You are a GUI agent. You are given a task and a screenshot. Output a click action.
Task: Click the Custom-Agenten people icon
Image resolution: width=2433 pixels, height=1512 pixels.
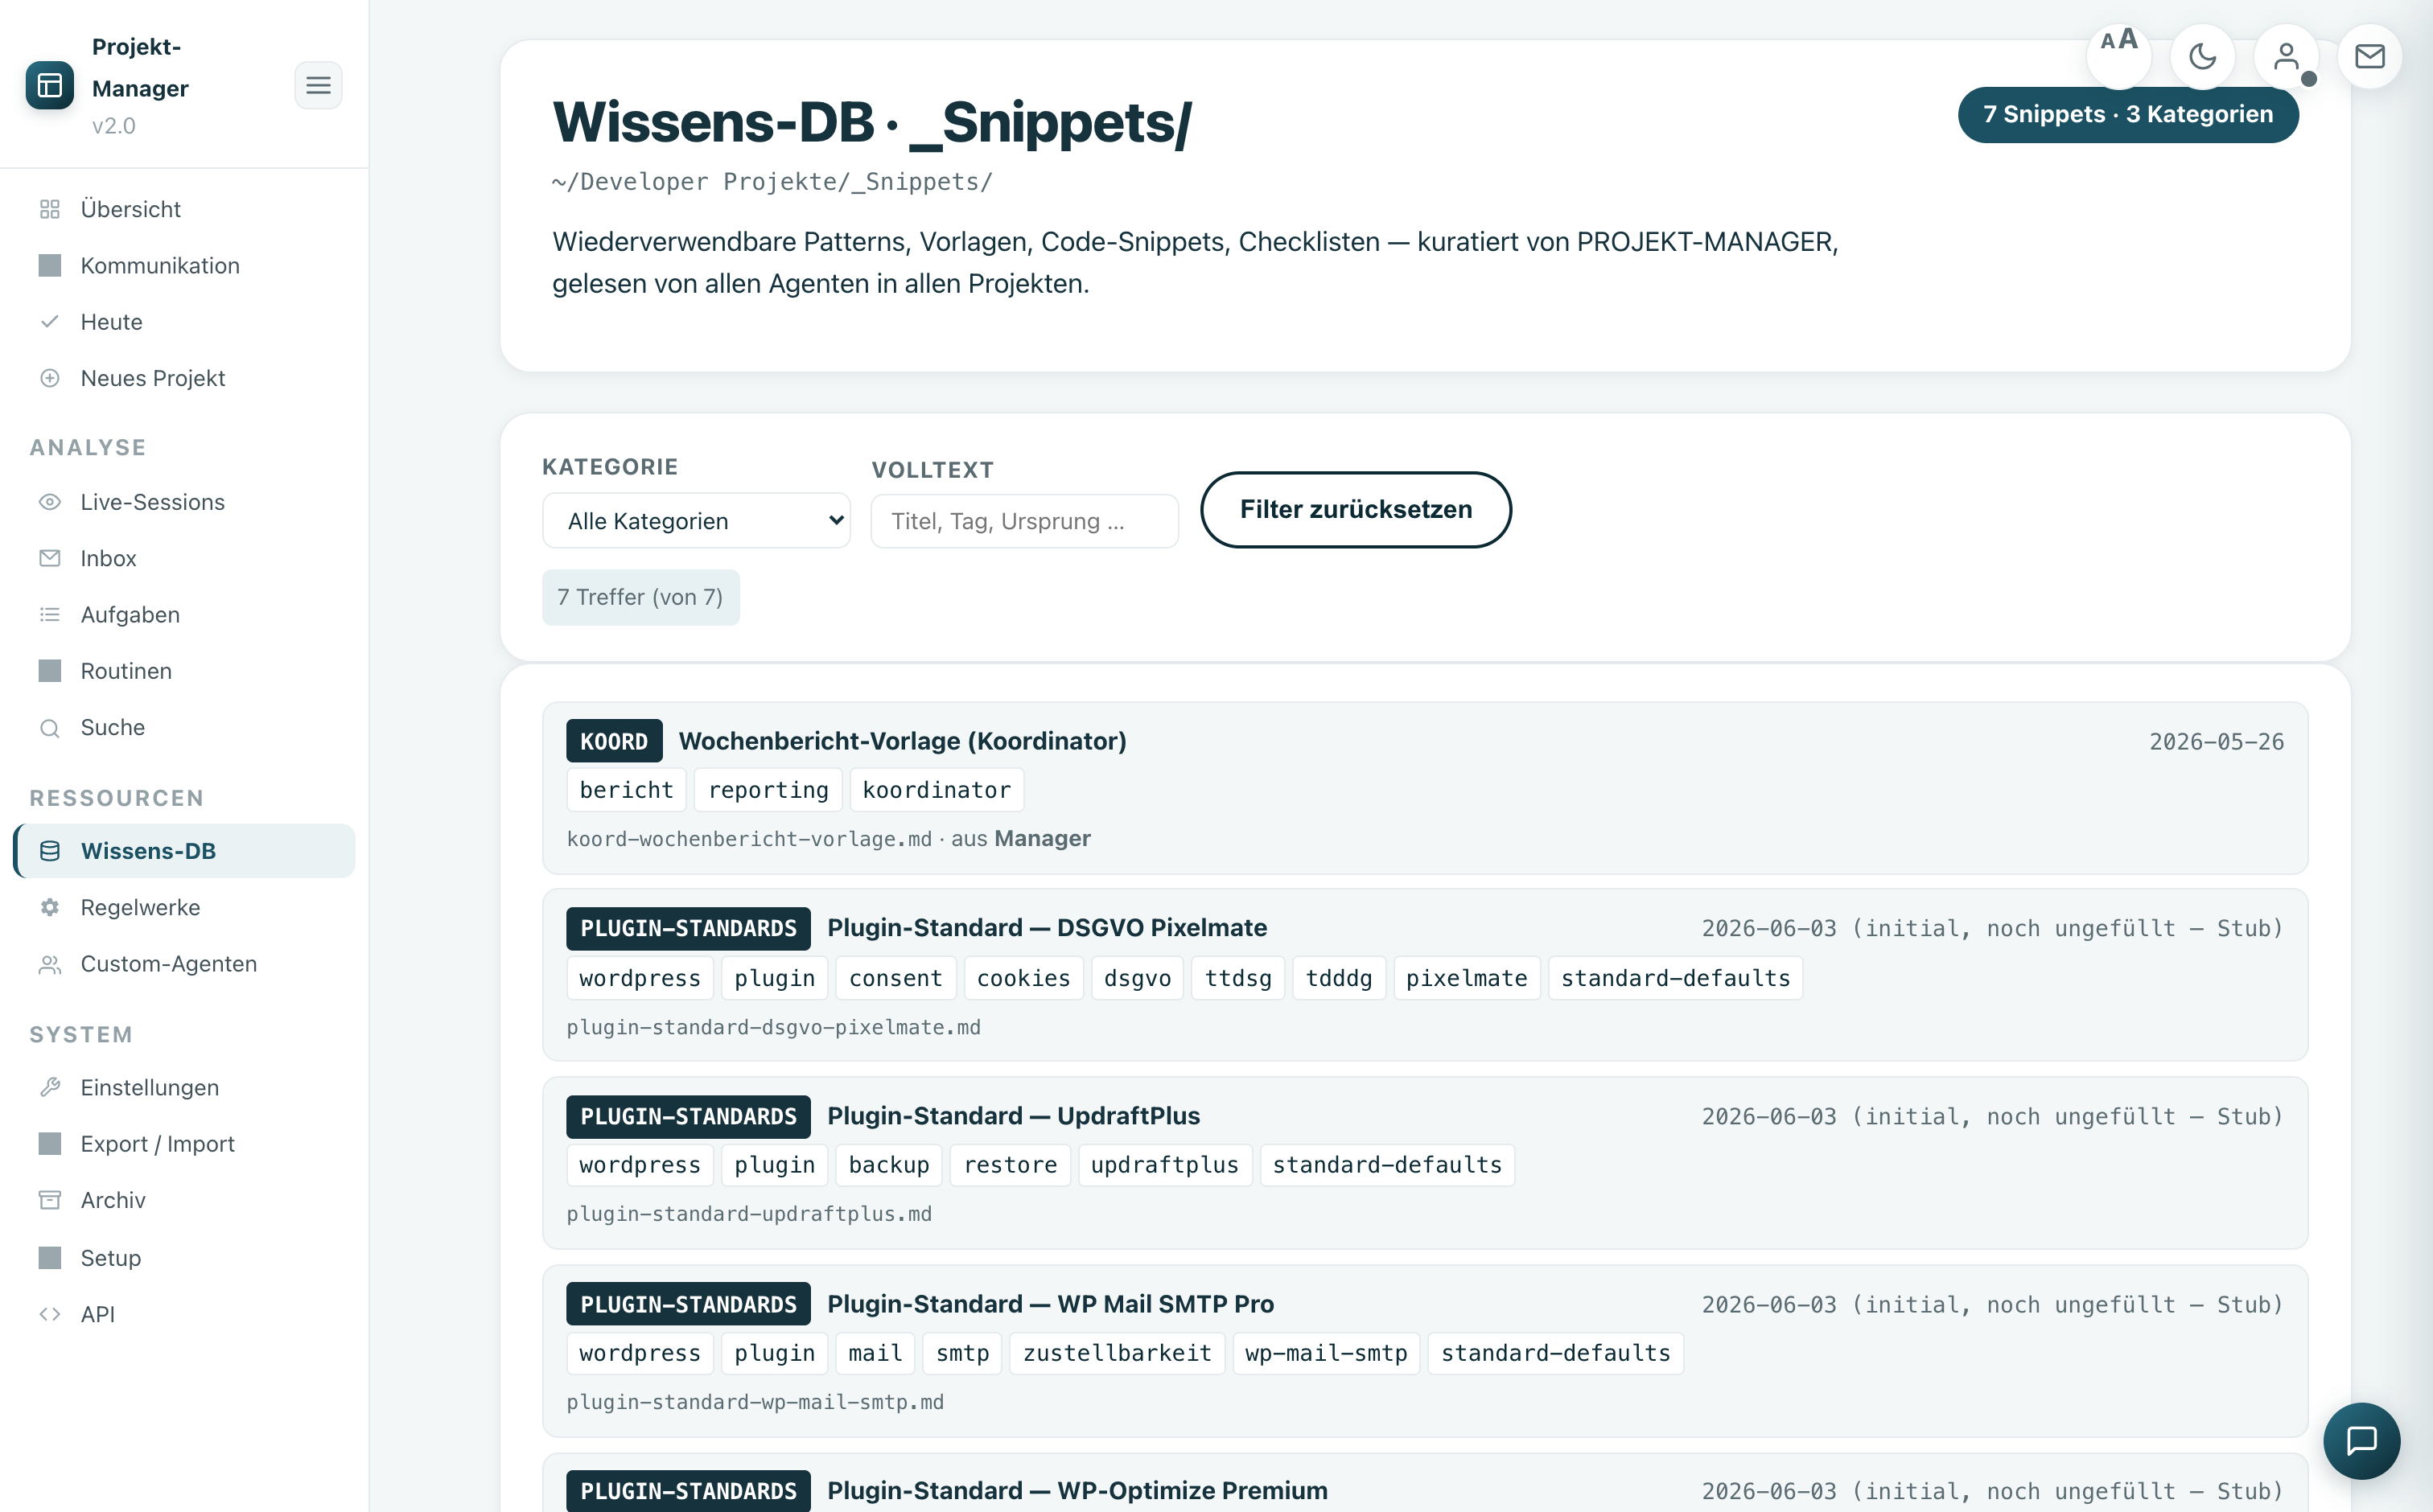50,964
